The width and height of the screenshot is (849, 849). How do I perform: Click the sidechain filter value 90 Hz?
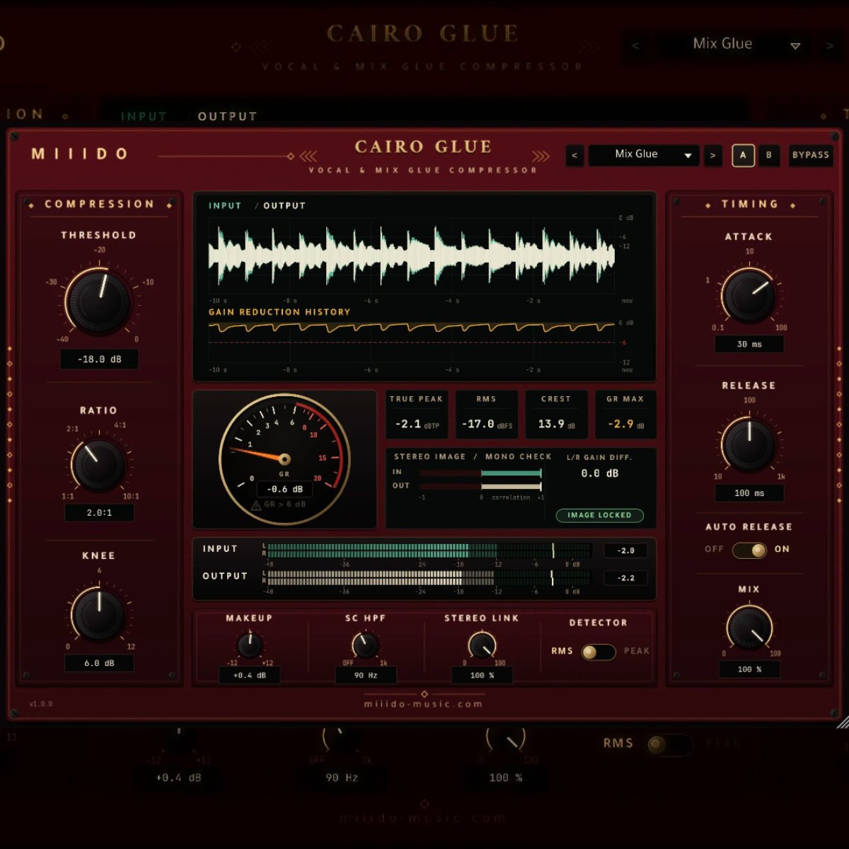pyautogui.click(x=366, y=676)
